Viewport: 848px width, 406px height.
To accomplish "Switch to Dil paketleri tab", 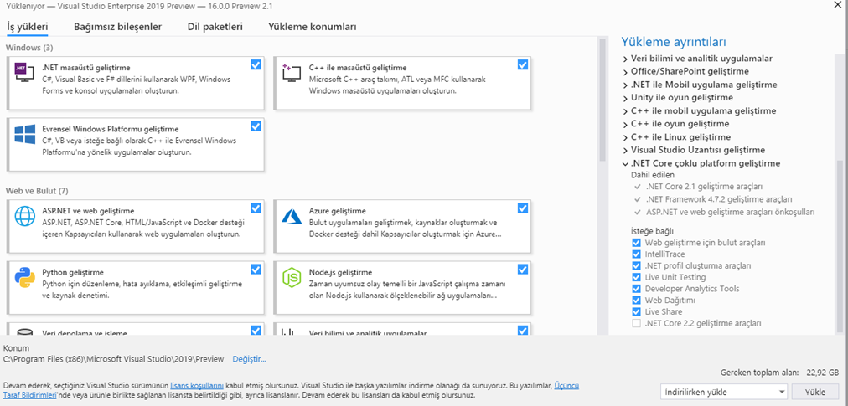I will pyautogui.click(x=215, y=27).
